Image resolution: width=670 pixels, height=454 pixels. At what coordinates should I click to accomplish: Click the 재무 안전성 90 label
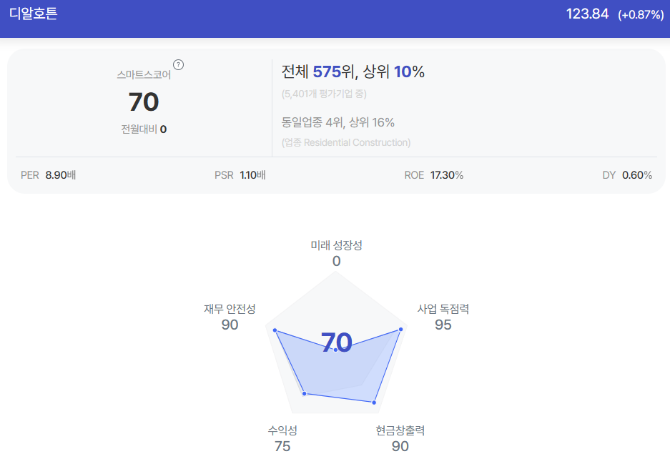(x=230, y=317)
